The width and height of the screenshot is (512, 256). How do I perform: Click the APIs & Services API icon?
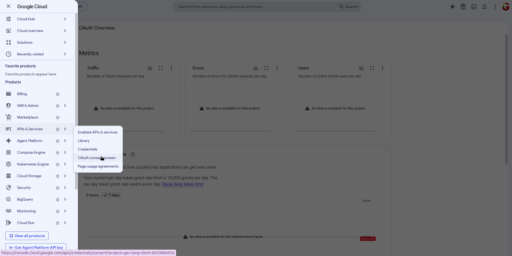9,129
